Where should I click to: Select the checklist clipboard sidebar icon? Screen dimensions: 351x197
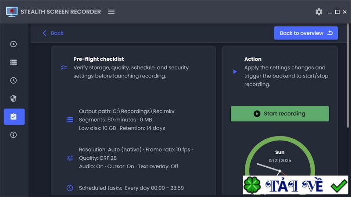(14, 117)
